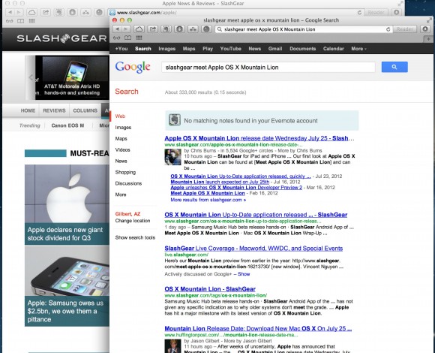Add a new tab with plus button
435x353 pixels.
pyautogui.click(x=428, y=39)
